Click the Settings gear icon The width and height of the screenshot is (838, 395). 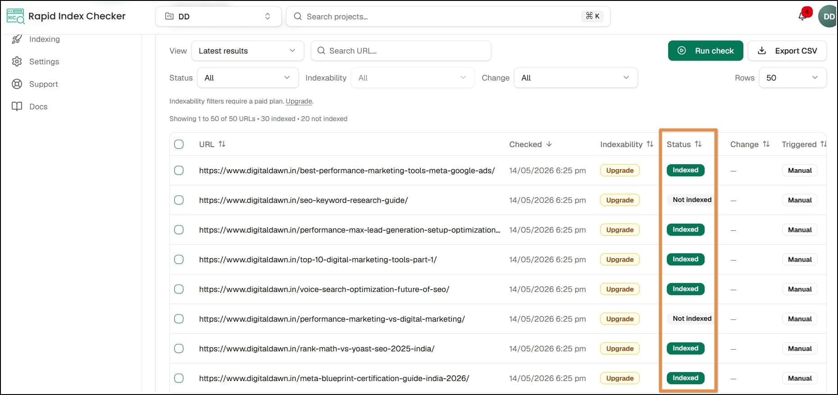coord(17,62)
